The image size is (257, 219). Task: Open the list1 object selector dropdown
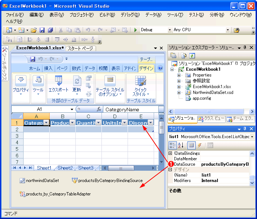pyautogui.click(x=252, y=137)
